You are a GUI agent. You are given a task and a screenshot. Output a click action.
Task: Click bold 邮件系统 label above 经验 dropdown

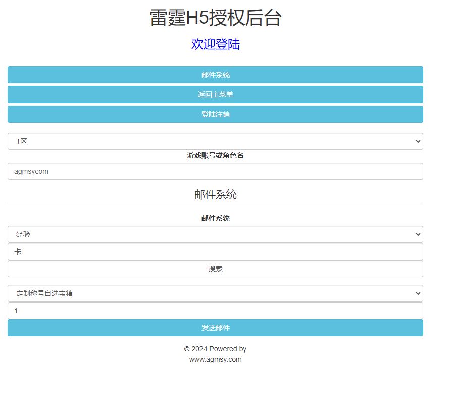coord(215,219)
